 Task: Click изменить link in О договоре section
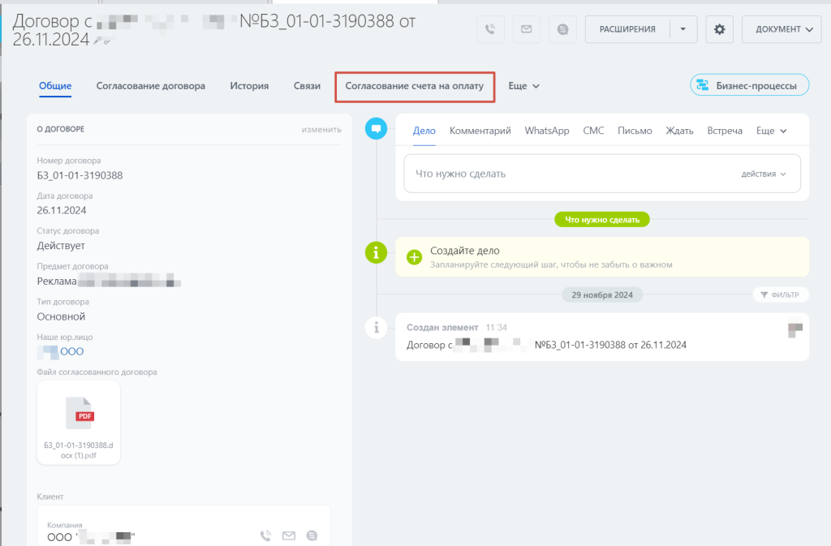point(321,129)
